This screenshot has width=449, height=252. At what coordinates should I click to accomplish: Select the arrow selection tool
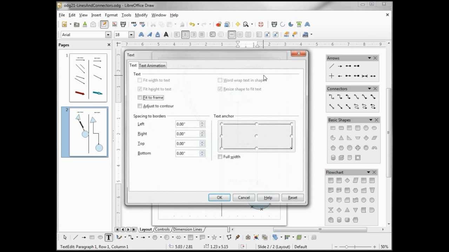click(65, 237)
